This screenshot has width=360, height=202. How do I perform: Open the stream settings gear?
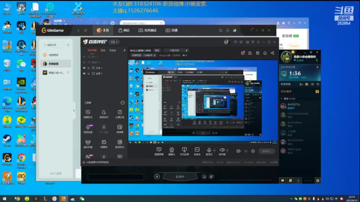click(x=253, y=151)
